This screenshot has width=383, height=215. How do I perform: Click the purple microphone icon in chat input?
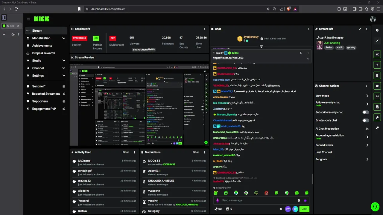point(218,200)
